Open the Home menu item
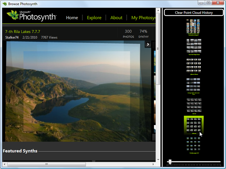 (x=72, y=18)
